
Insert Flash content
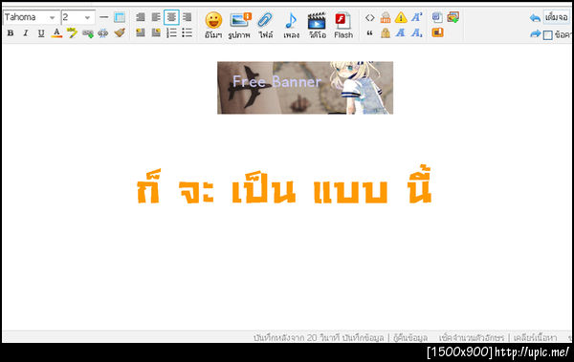(343, 25)
